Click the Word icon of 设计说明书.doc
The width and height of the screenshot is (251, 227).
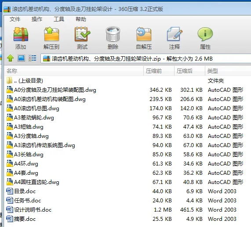pos(9,209)
